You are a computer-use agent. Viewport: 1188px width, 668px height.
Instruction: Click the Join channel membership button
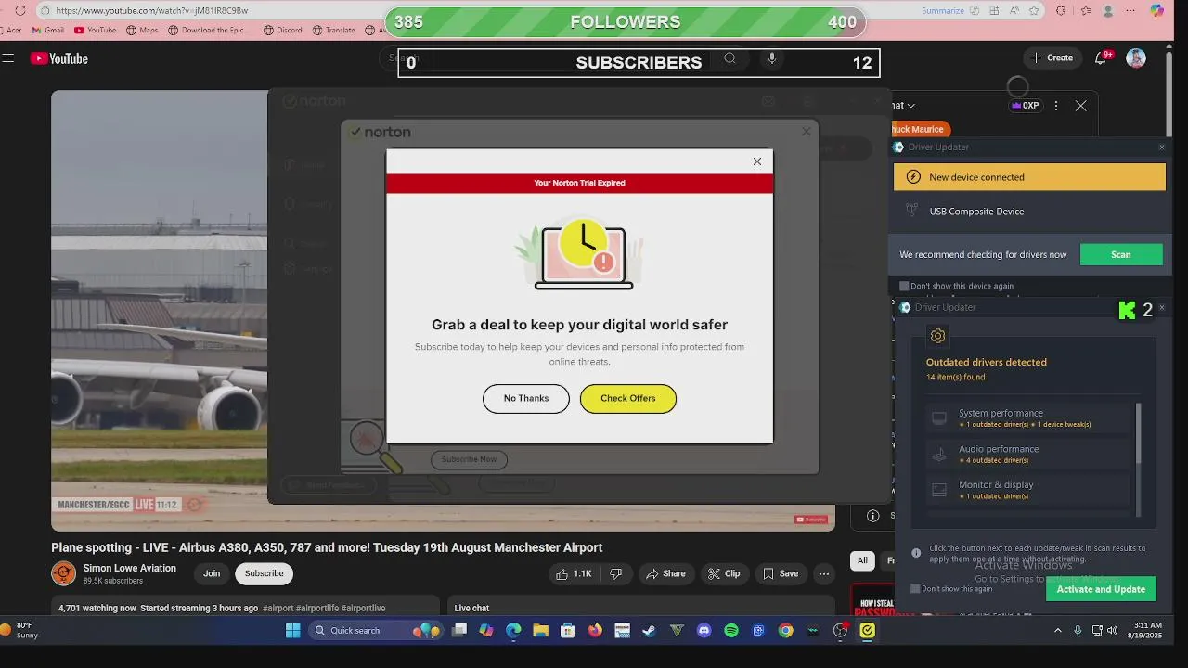tap(212, 573)
